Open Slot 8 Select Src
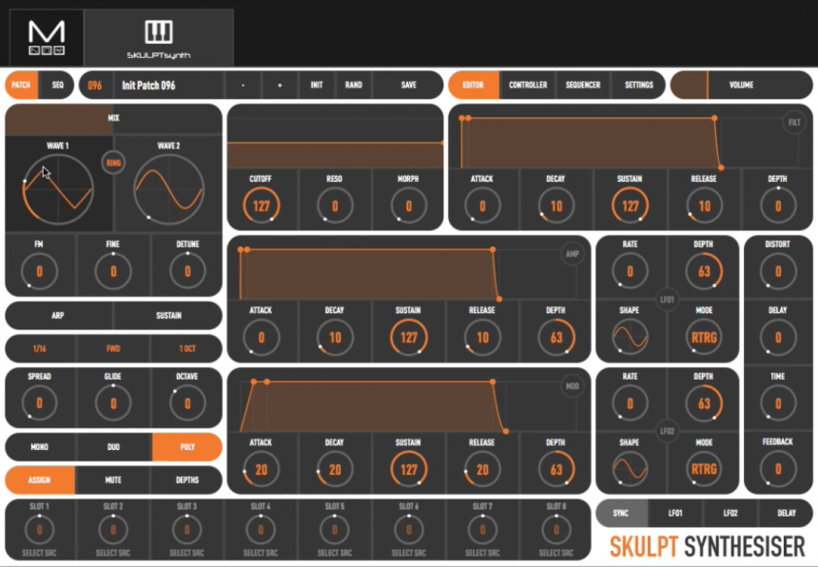The height and width of the screenshot is (567, 818). (556, 553)
